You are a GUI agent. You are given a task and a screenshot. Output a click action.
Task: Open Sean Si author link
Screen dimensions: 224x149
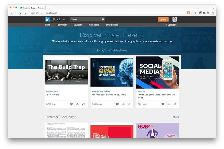pyautogui.click(x=141, y=91)
